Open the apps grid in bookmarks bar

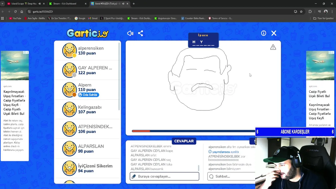click(3, 18)
